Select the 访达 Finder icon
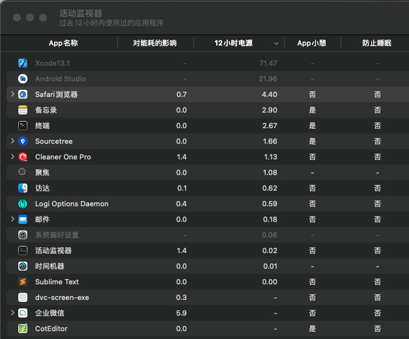 (x=23, y=188)
